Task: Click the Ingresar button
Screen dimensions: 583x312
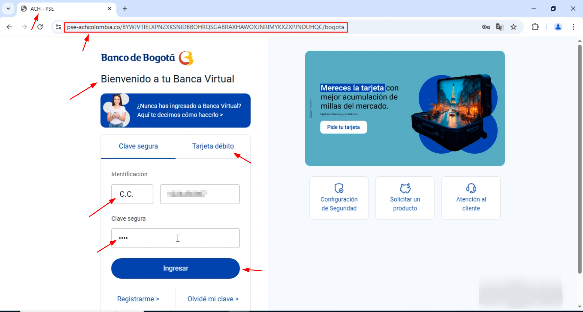Action: click(x=175, y=268)
